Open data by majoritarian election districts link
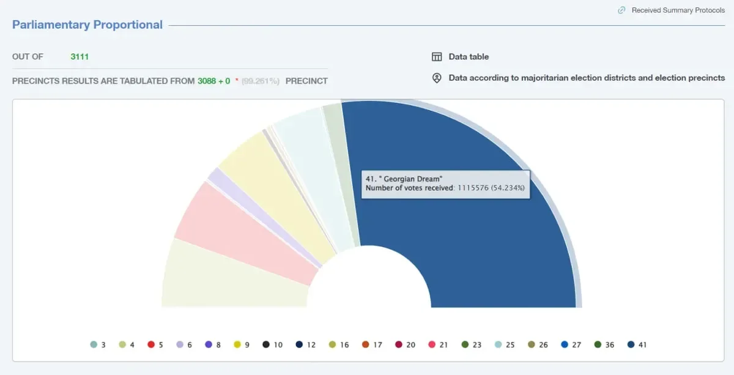Image resolution: width=734 pixels, height=375 pixels. click(587, 78)
